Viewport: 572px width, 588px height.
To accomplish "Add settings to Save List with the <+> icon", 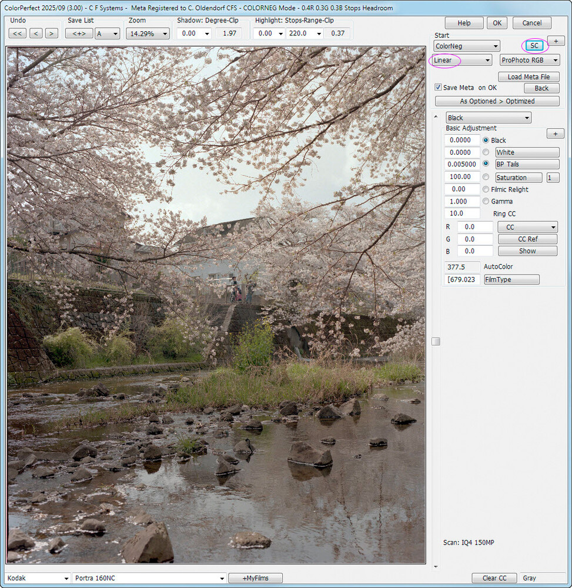I will pyautogui.click(x=78, y=34).
